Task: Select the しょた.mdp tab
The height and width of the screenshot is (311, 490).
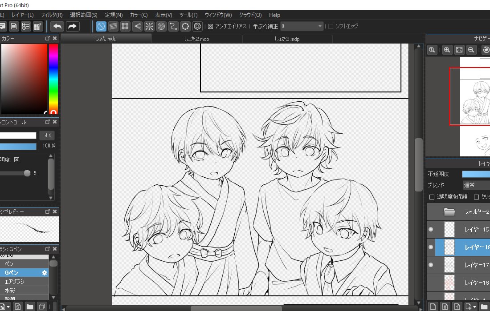Action: 106,39
